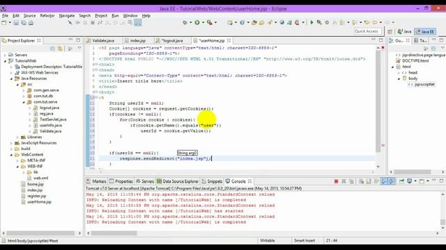Click the Debug bug icon in toolbar
Image resolution: width=446 pixels, height=250 pixels.
[185, 22]
